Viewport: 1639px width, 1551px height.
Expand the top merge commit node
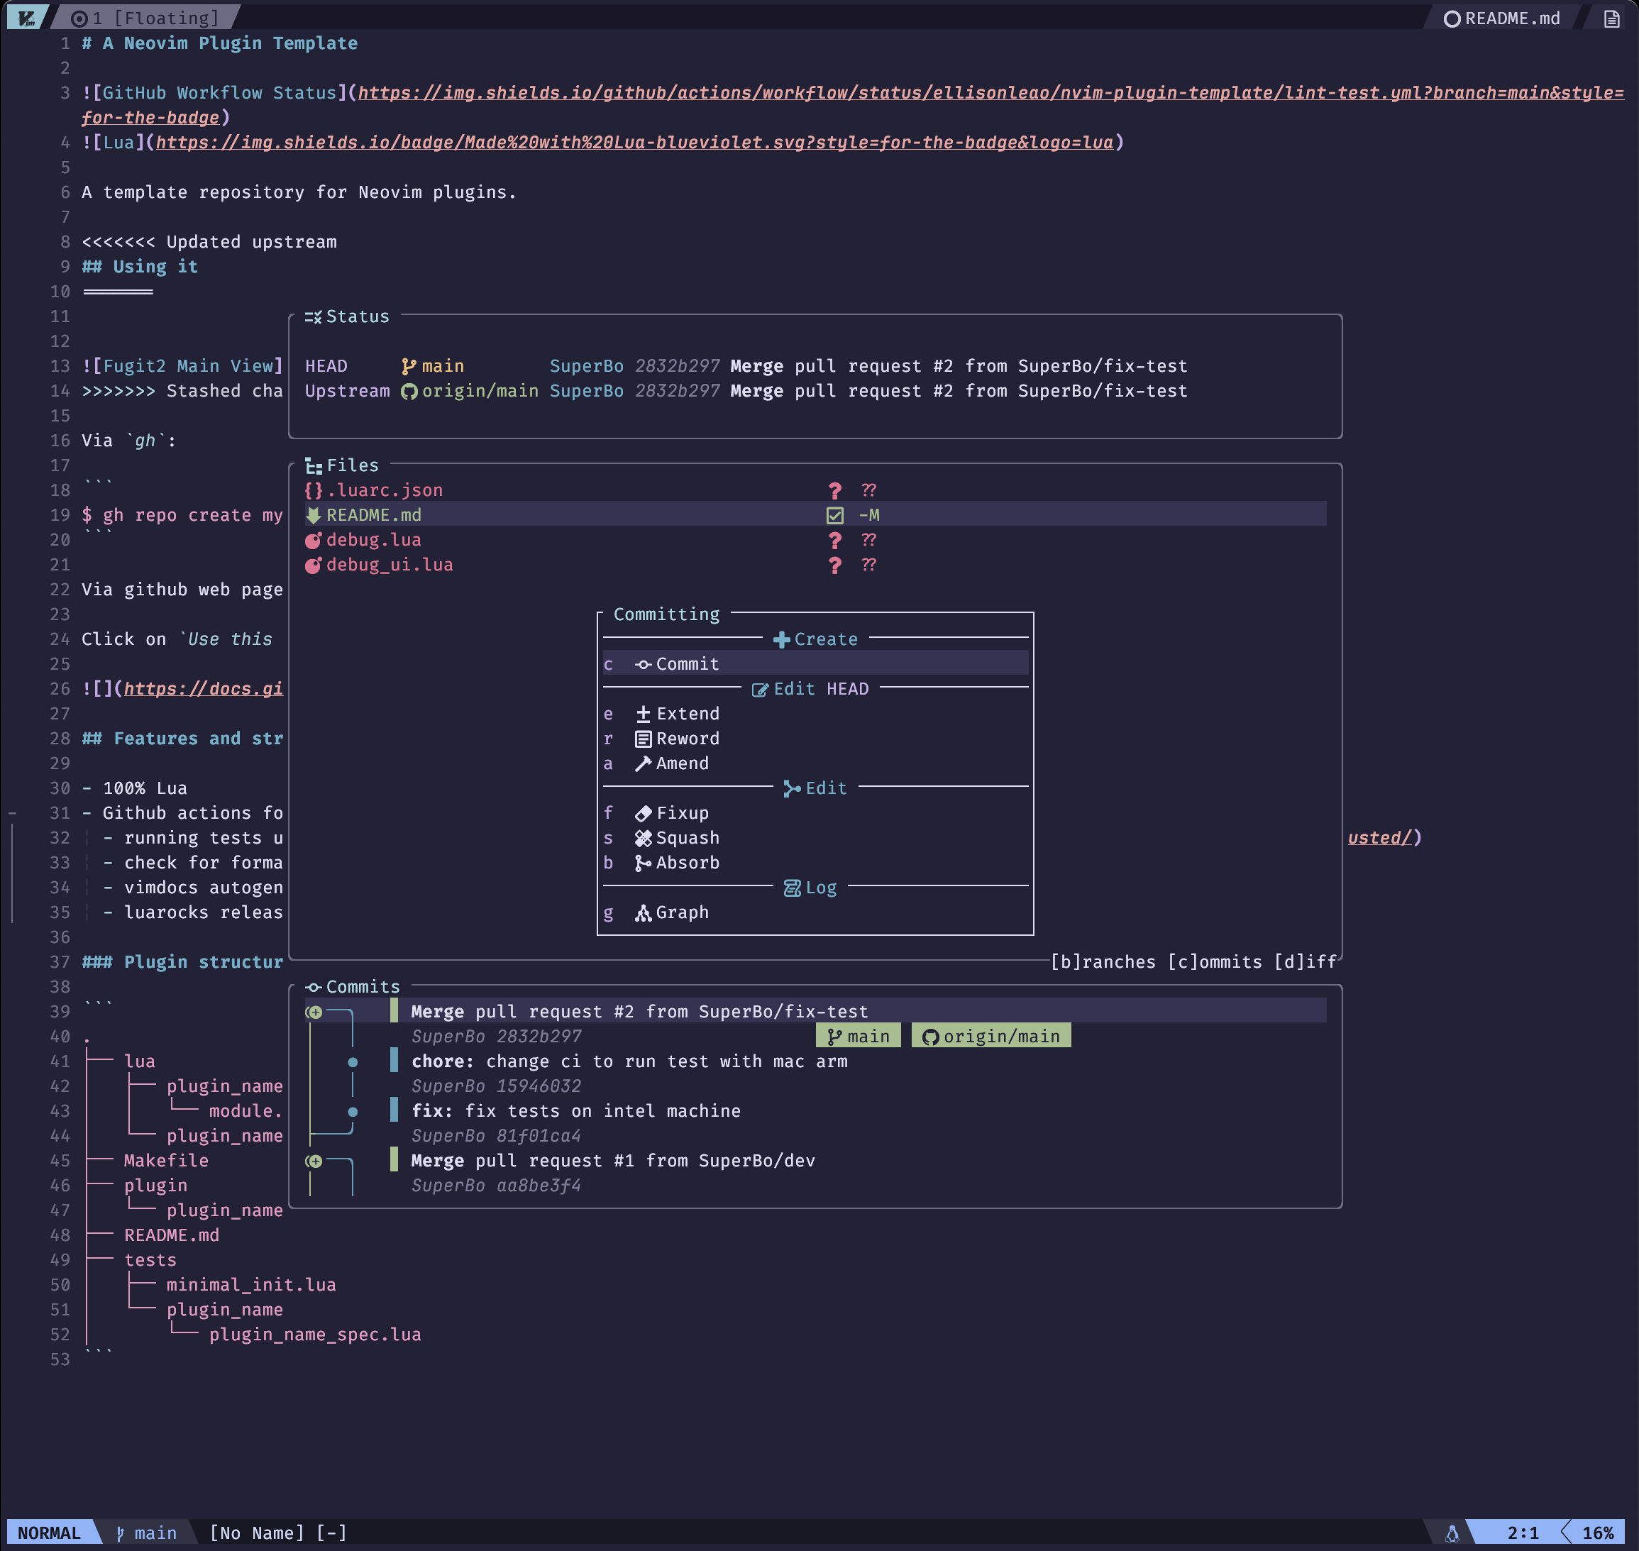pos(314,1012)
